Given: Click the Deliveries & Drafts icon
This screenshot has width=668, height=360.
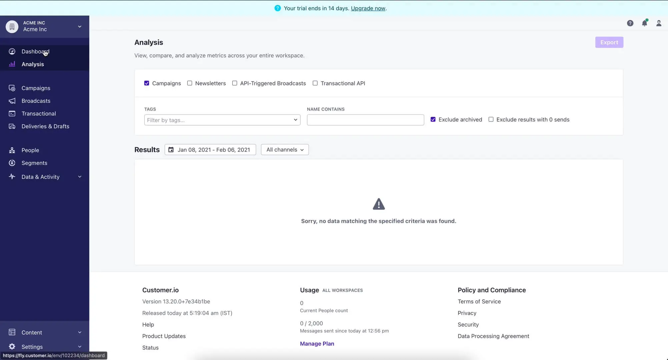Looking at the screenshot, I should click(12, 126).
